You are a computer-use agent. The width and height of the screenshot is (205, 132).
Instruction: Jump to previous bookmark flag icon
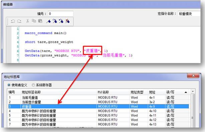(x=61, y=21)
